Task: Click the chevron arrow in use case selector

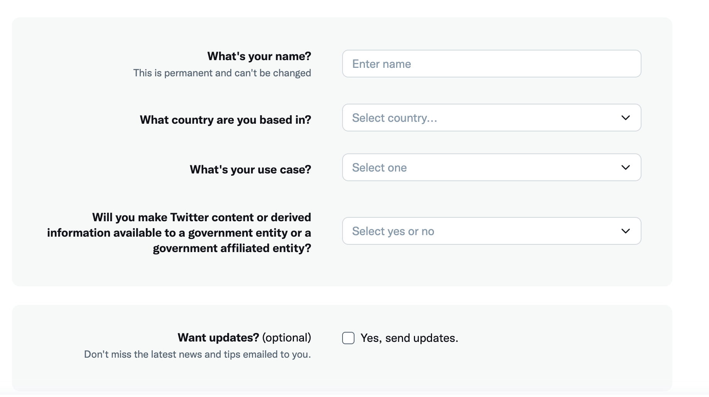Action: click(x=625, y=167)
